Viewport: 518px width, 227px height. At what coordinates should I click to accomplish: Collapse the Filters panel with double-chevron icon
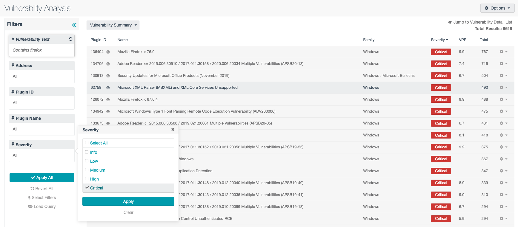[x=74, y=25]
